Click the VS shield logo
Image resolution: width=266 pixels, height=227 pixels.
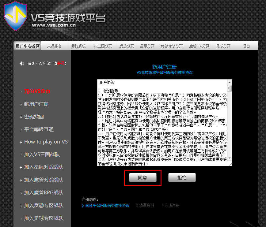click(x=15, y=16)
